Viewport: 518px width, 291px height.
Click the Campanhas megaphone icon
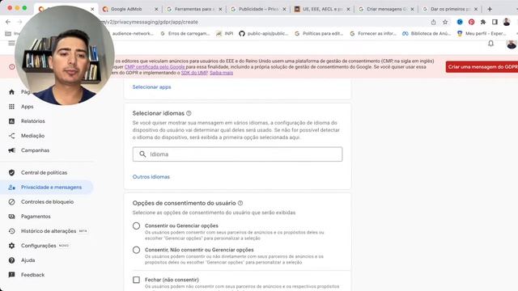[11, 150]
